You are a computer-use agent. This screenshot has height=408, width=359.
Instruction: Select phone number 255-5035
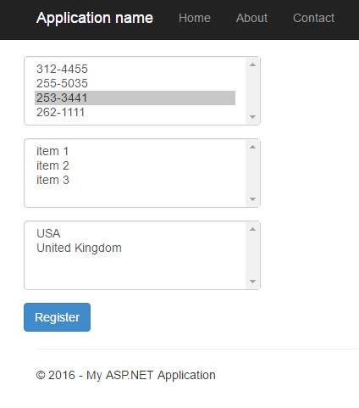tap(135, 83)
